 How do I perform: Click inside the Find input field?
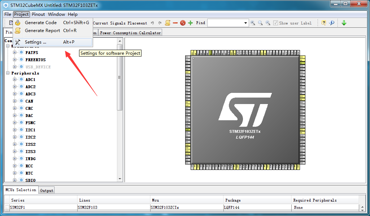pyautogui.click(x=225, y=23)
